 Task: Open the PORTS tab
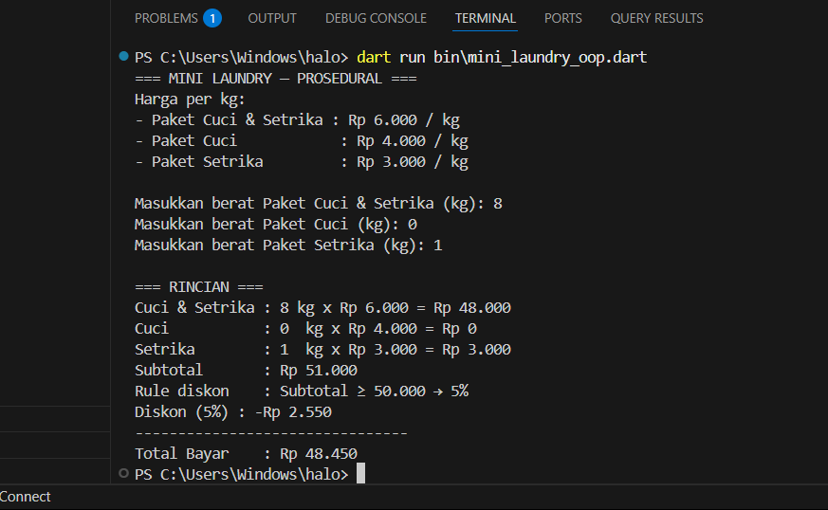coord(563,18)
